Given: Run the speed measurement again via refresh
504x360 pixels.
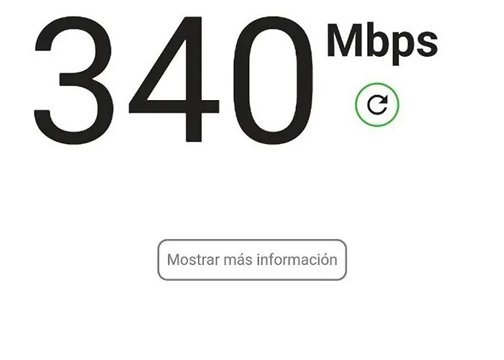Looking at the screenshot, I should 377,105.
